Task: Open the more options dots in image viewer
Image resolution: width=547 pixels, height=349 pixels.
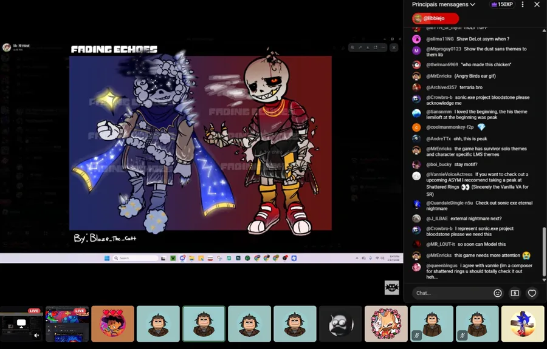Action: pyautogui.click(x=383, y=47)
